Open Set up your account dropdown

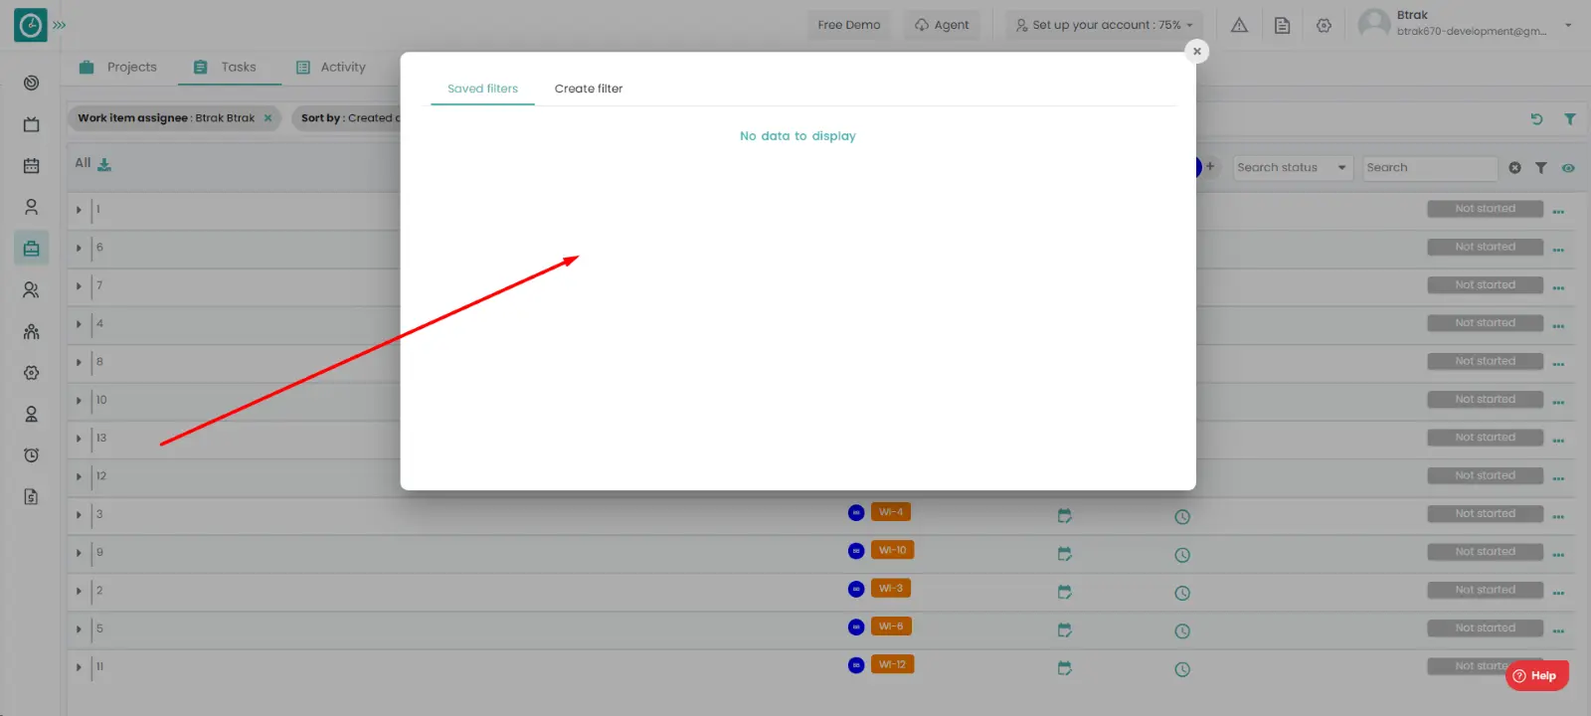pos(1104,25)
